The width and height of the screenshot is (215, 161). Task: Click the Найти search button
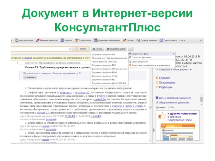coord(83,49)
